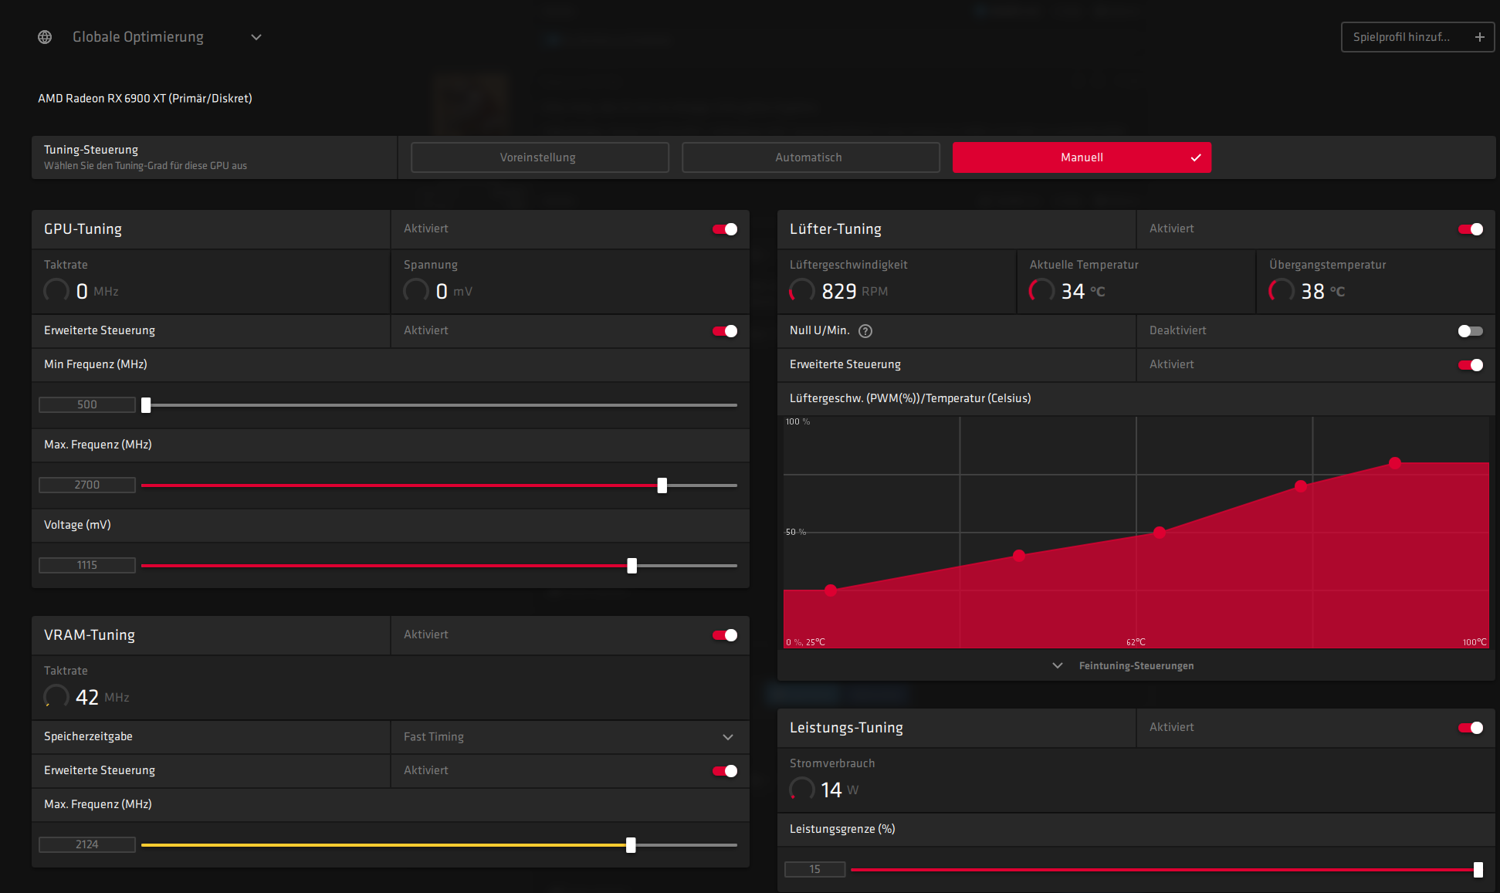
Task: Click the VRAM Taktrate gauge icon
Action: point(56,697)
